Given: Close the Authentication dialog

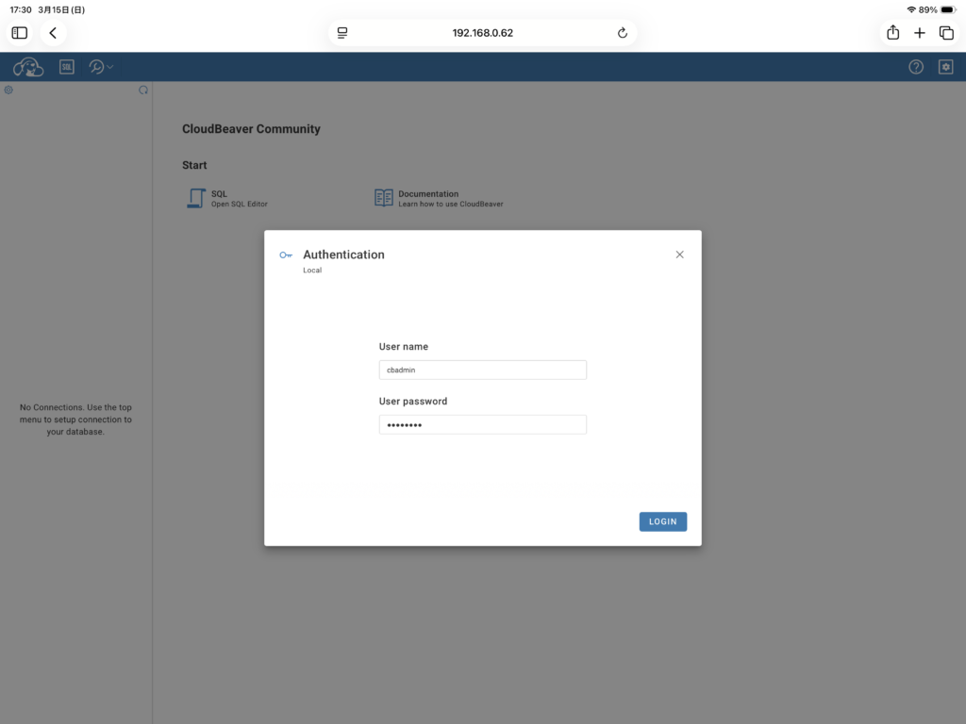Looking at the screenshot, I should point(679,255).
